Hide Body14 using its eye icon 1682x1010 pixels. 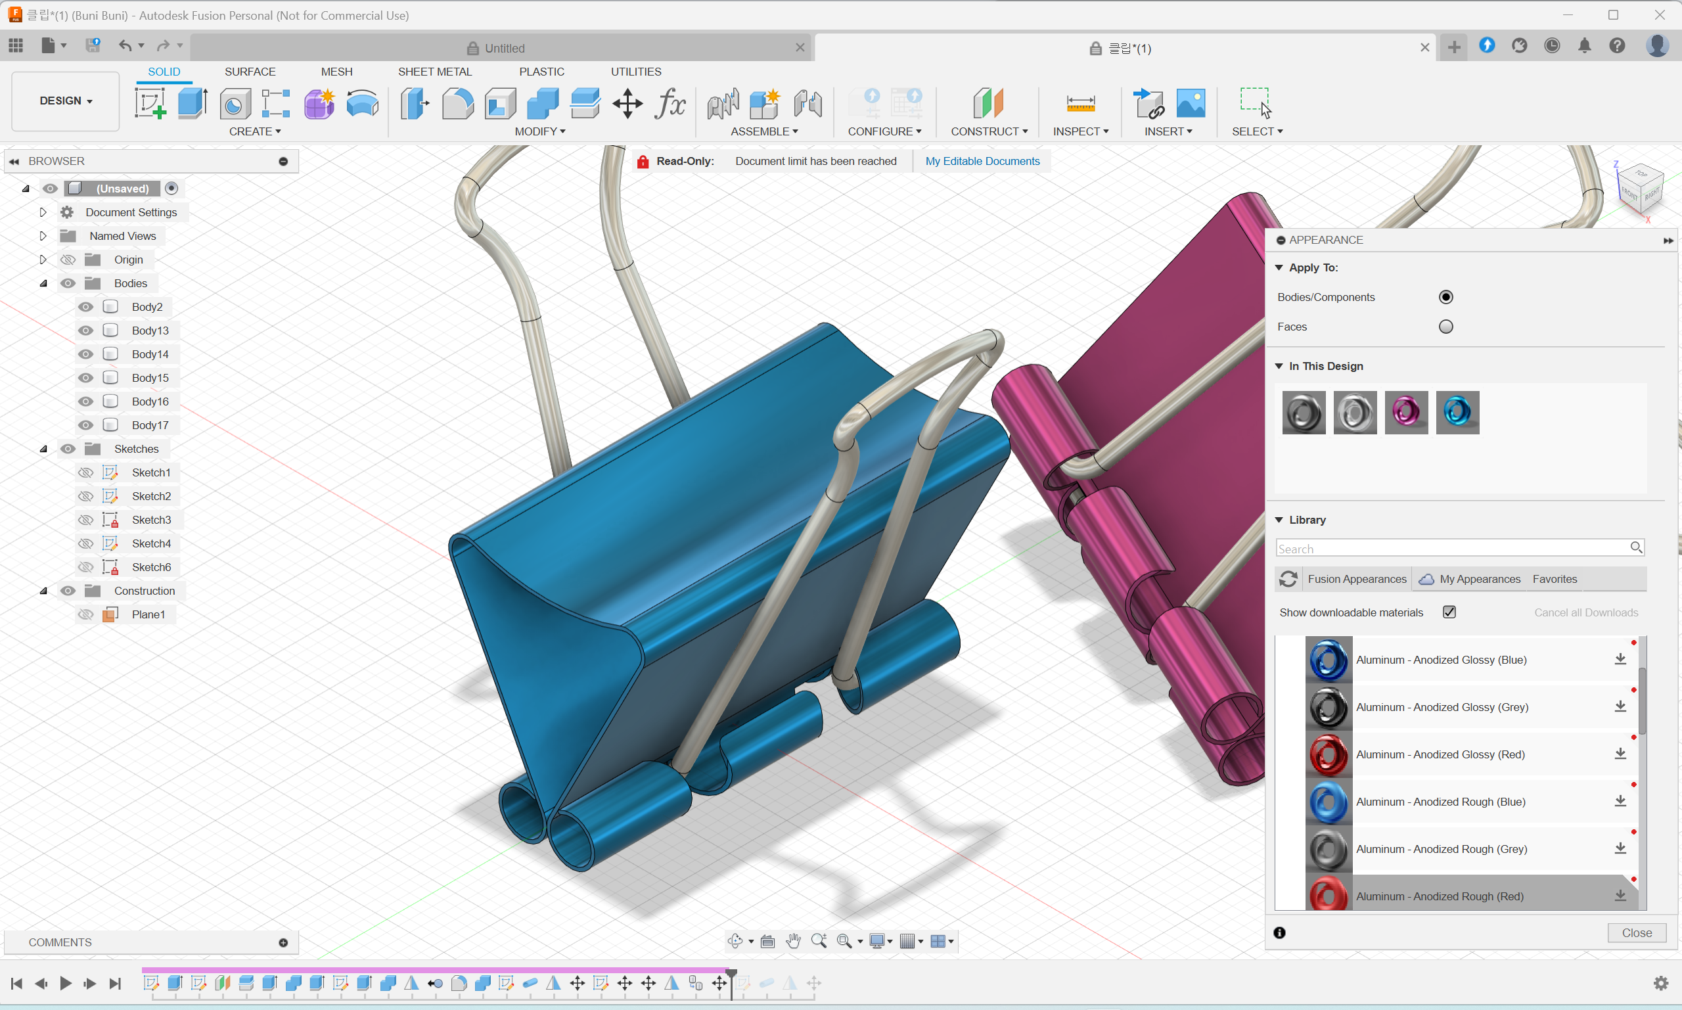coord(85,354)
